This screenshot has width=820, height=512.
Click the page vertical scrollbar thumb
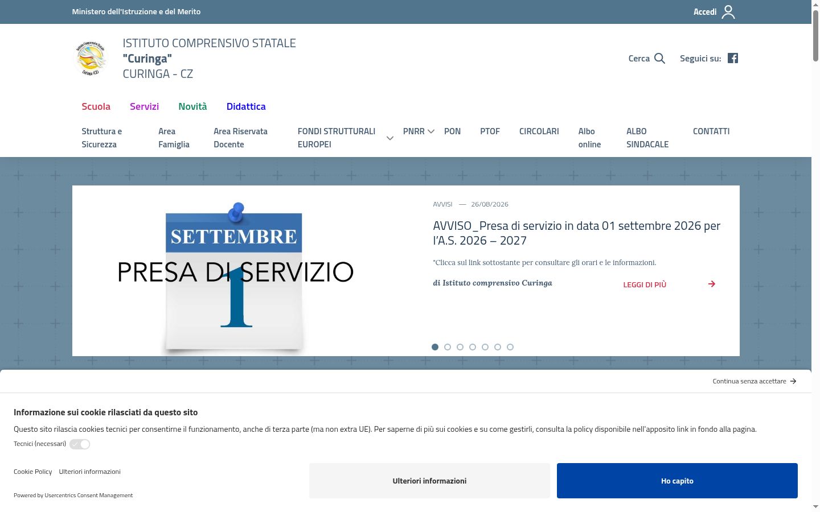[815, 35]
